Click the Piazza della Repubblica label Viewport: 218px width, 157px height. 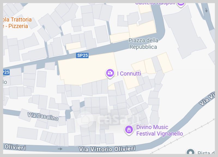click(x=143, y=44)
